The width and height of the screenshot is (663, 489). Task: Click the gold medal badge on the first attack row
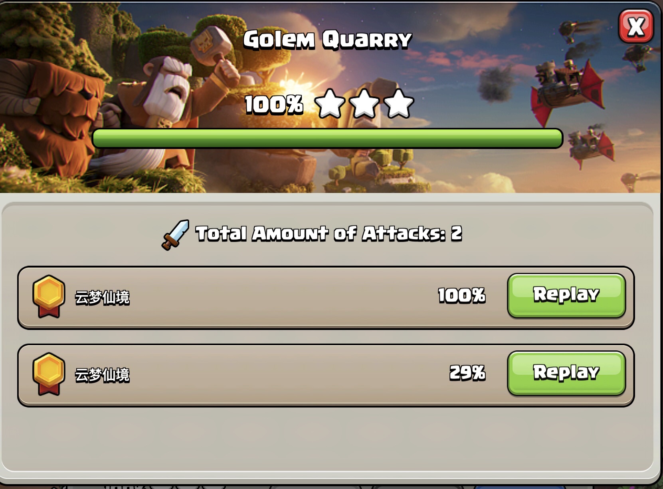49,296
